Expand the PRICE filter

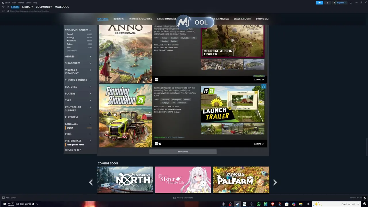tap(78, 134)
